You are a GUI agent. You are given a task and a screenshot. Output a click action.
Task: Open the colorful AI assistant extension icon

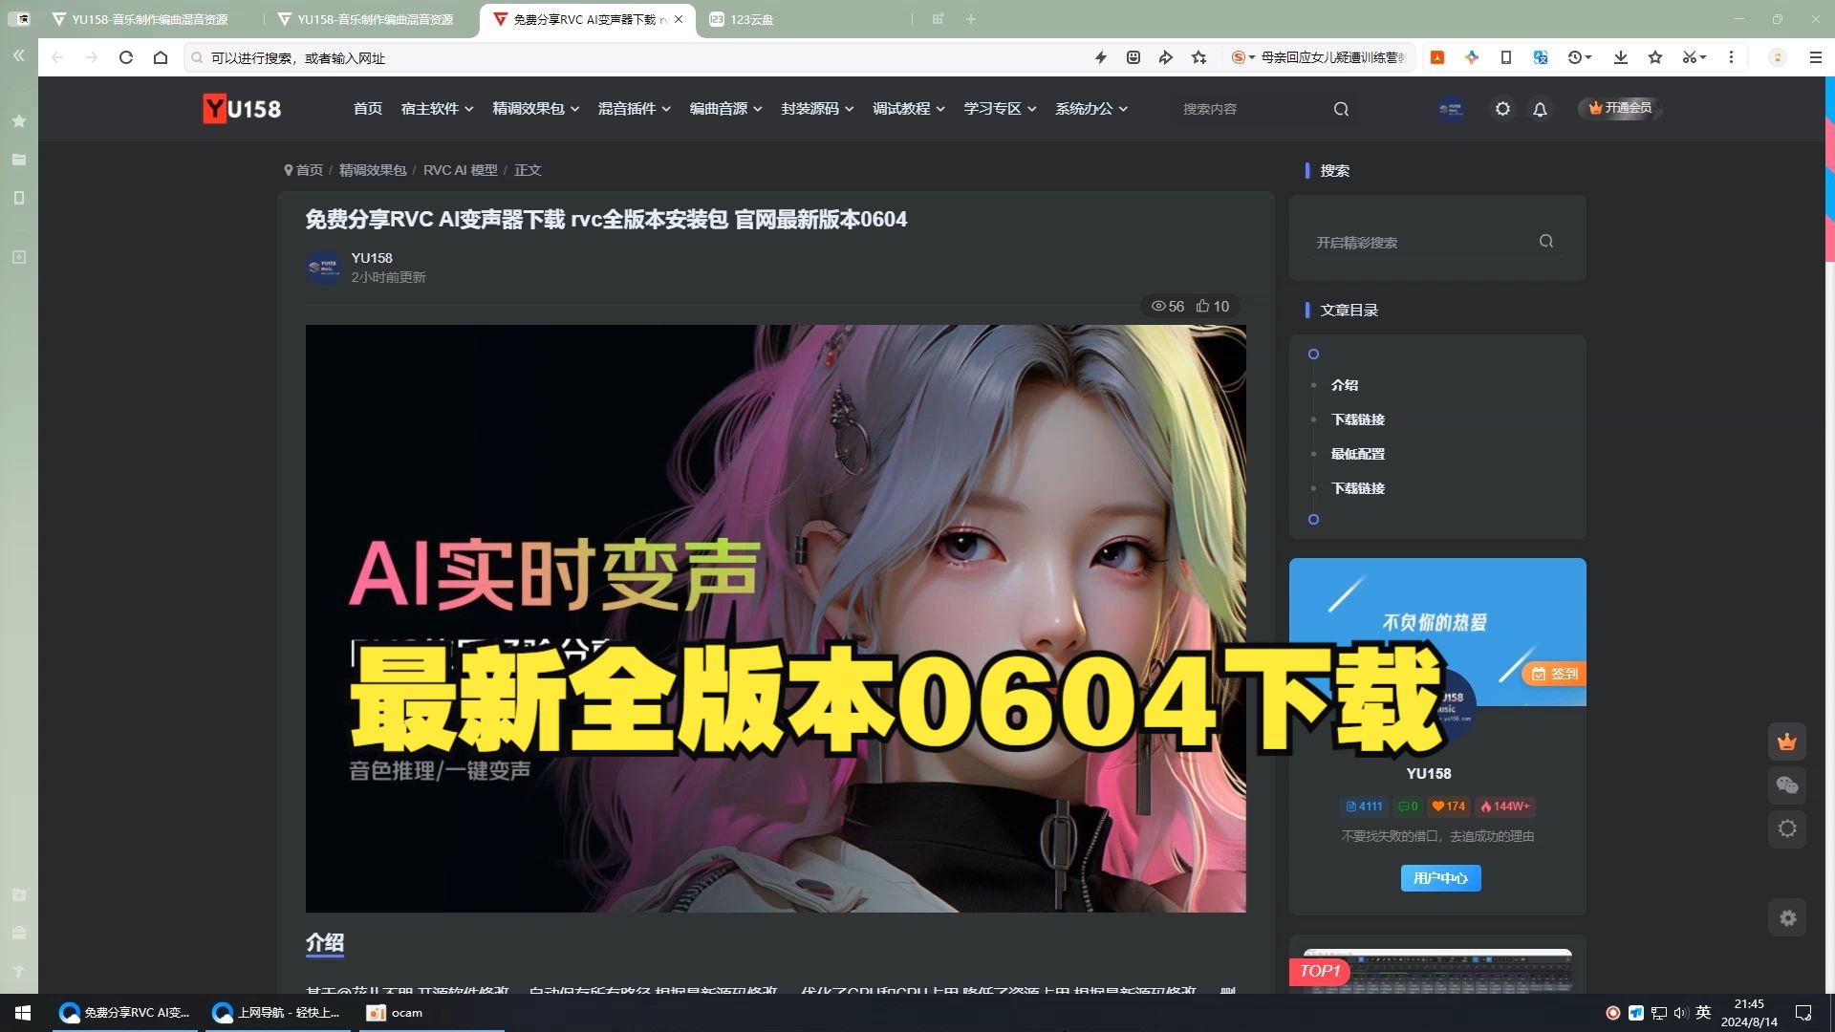(x=1471, y=57)
